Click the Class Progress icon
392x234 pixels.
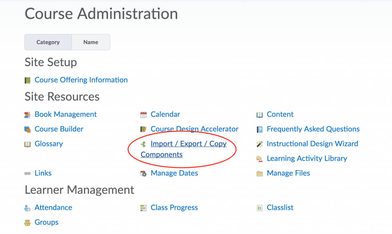(x=144, y=208)
